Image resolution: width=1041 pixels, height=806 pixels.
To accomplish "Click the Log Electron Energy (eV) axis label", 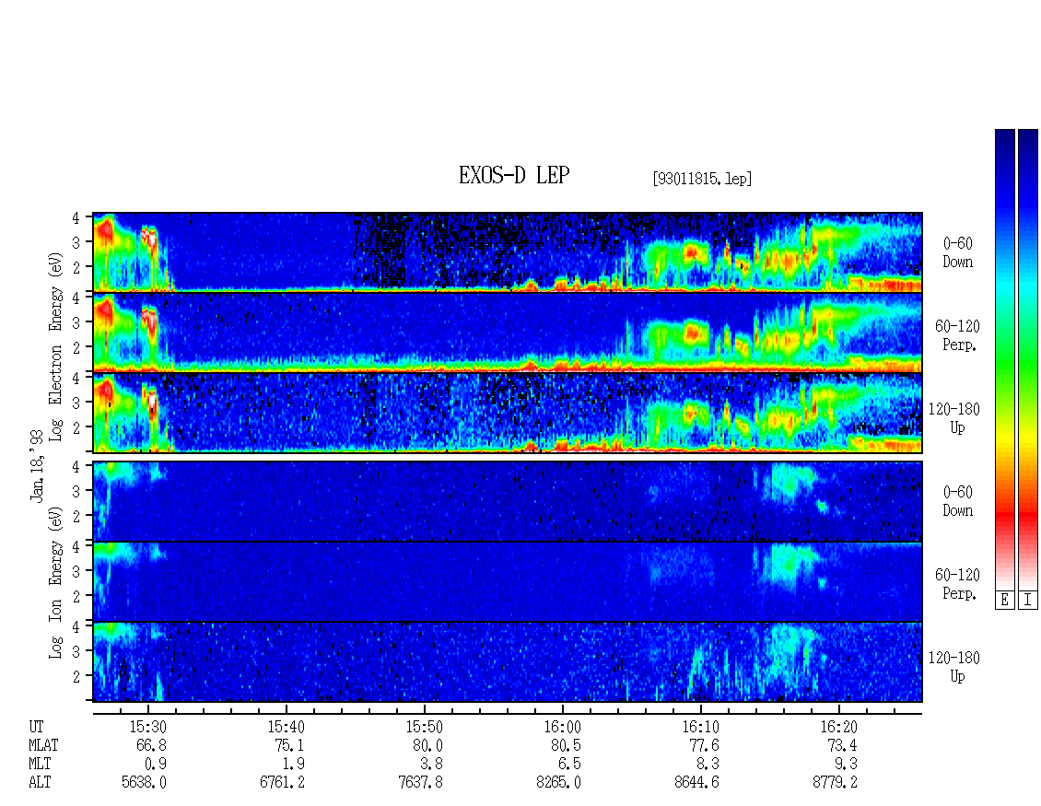I will coord(55,346).
